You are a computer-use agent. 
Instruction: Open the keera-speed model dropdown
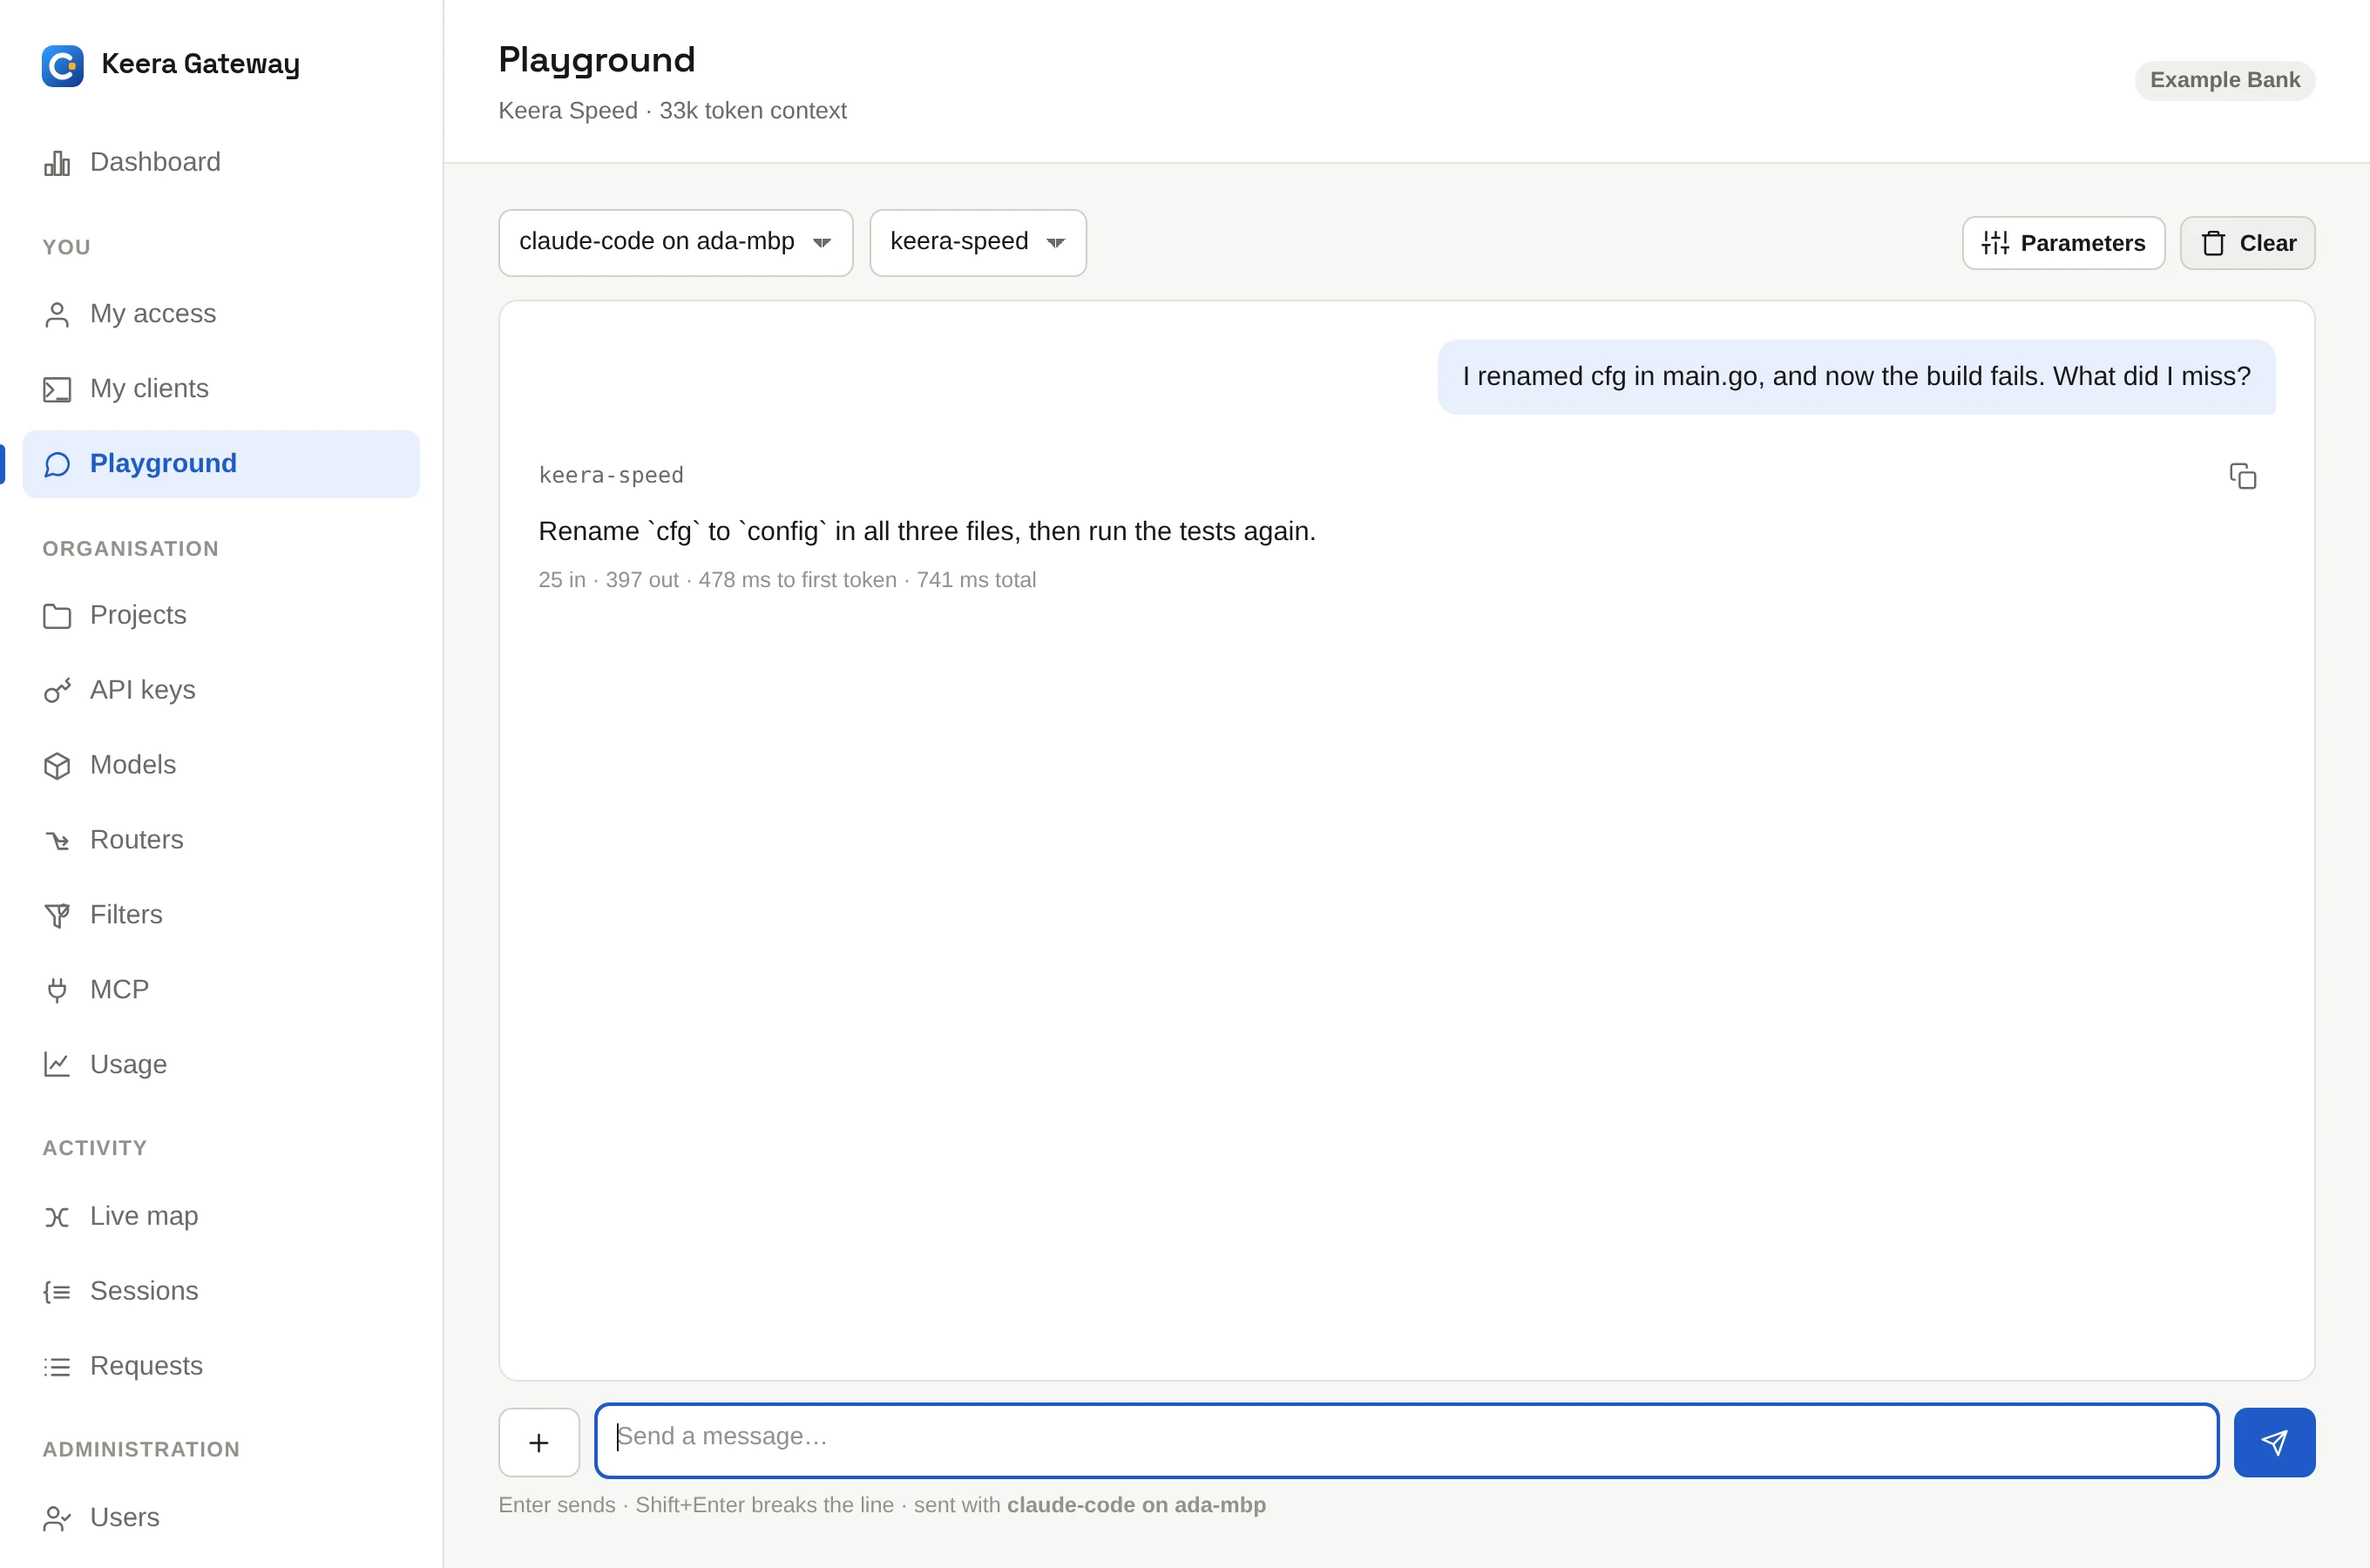coord(978,242)
